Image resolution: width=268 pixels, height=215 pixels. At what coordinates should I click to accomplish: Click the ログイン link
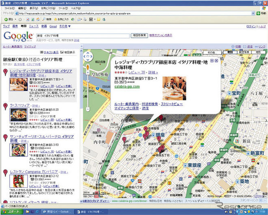[251, 26]
